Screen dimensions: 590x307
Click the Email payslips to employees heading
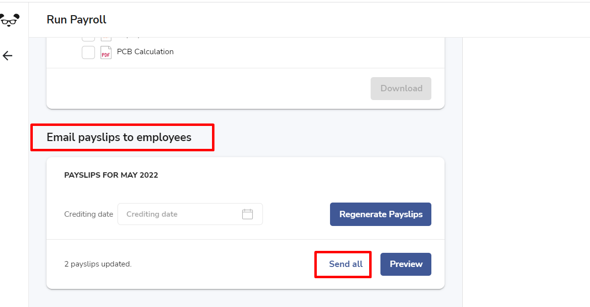pyautogui.click(x=119, y=137)
